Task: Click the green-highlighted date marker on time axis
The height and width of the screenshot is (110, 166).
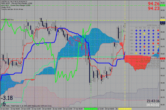Action: coord(91,109)
